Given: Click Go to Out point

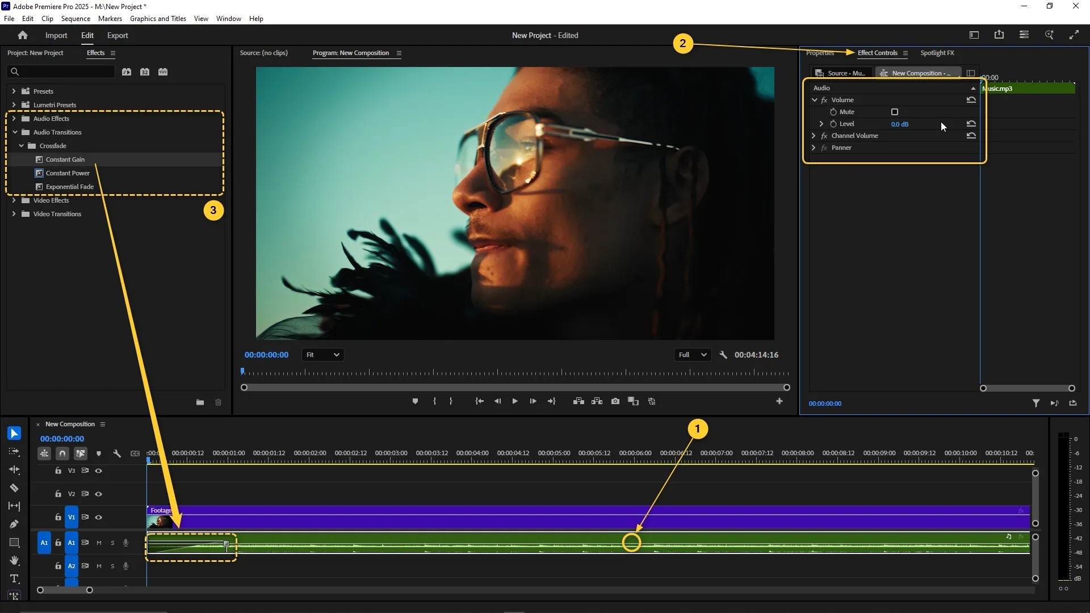Looking at the screenshot, I should 551,401.
